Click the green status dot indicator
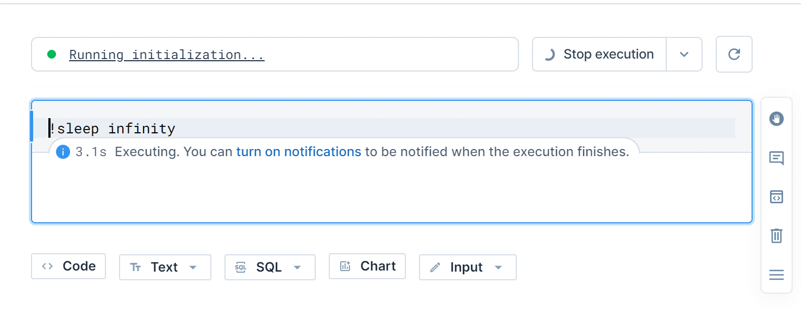 click(x=52, y=54)
